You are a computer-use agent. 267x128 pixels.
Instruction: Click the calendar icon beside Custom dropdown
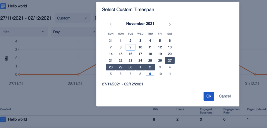tap(95, 18)
